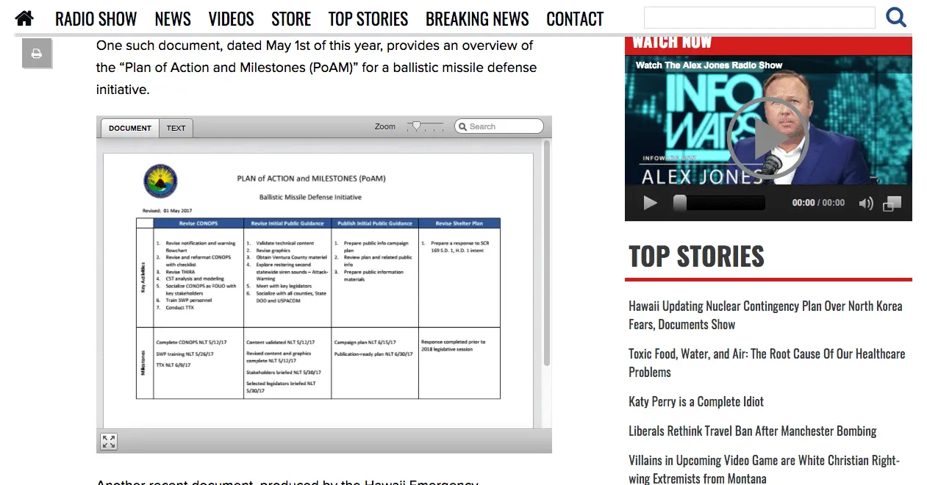Click the PoAM document page
927x485 pixels.
[318, 290]
